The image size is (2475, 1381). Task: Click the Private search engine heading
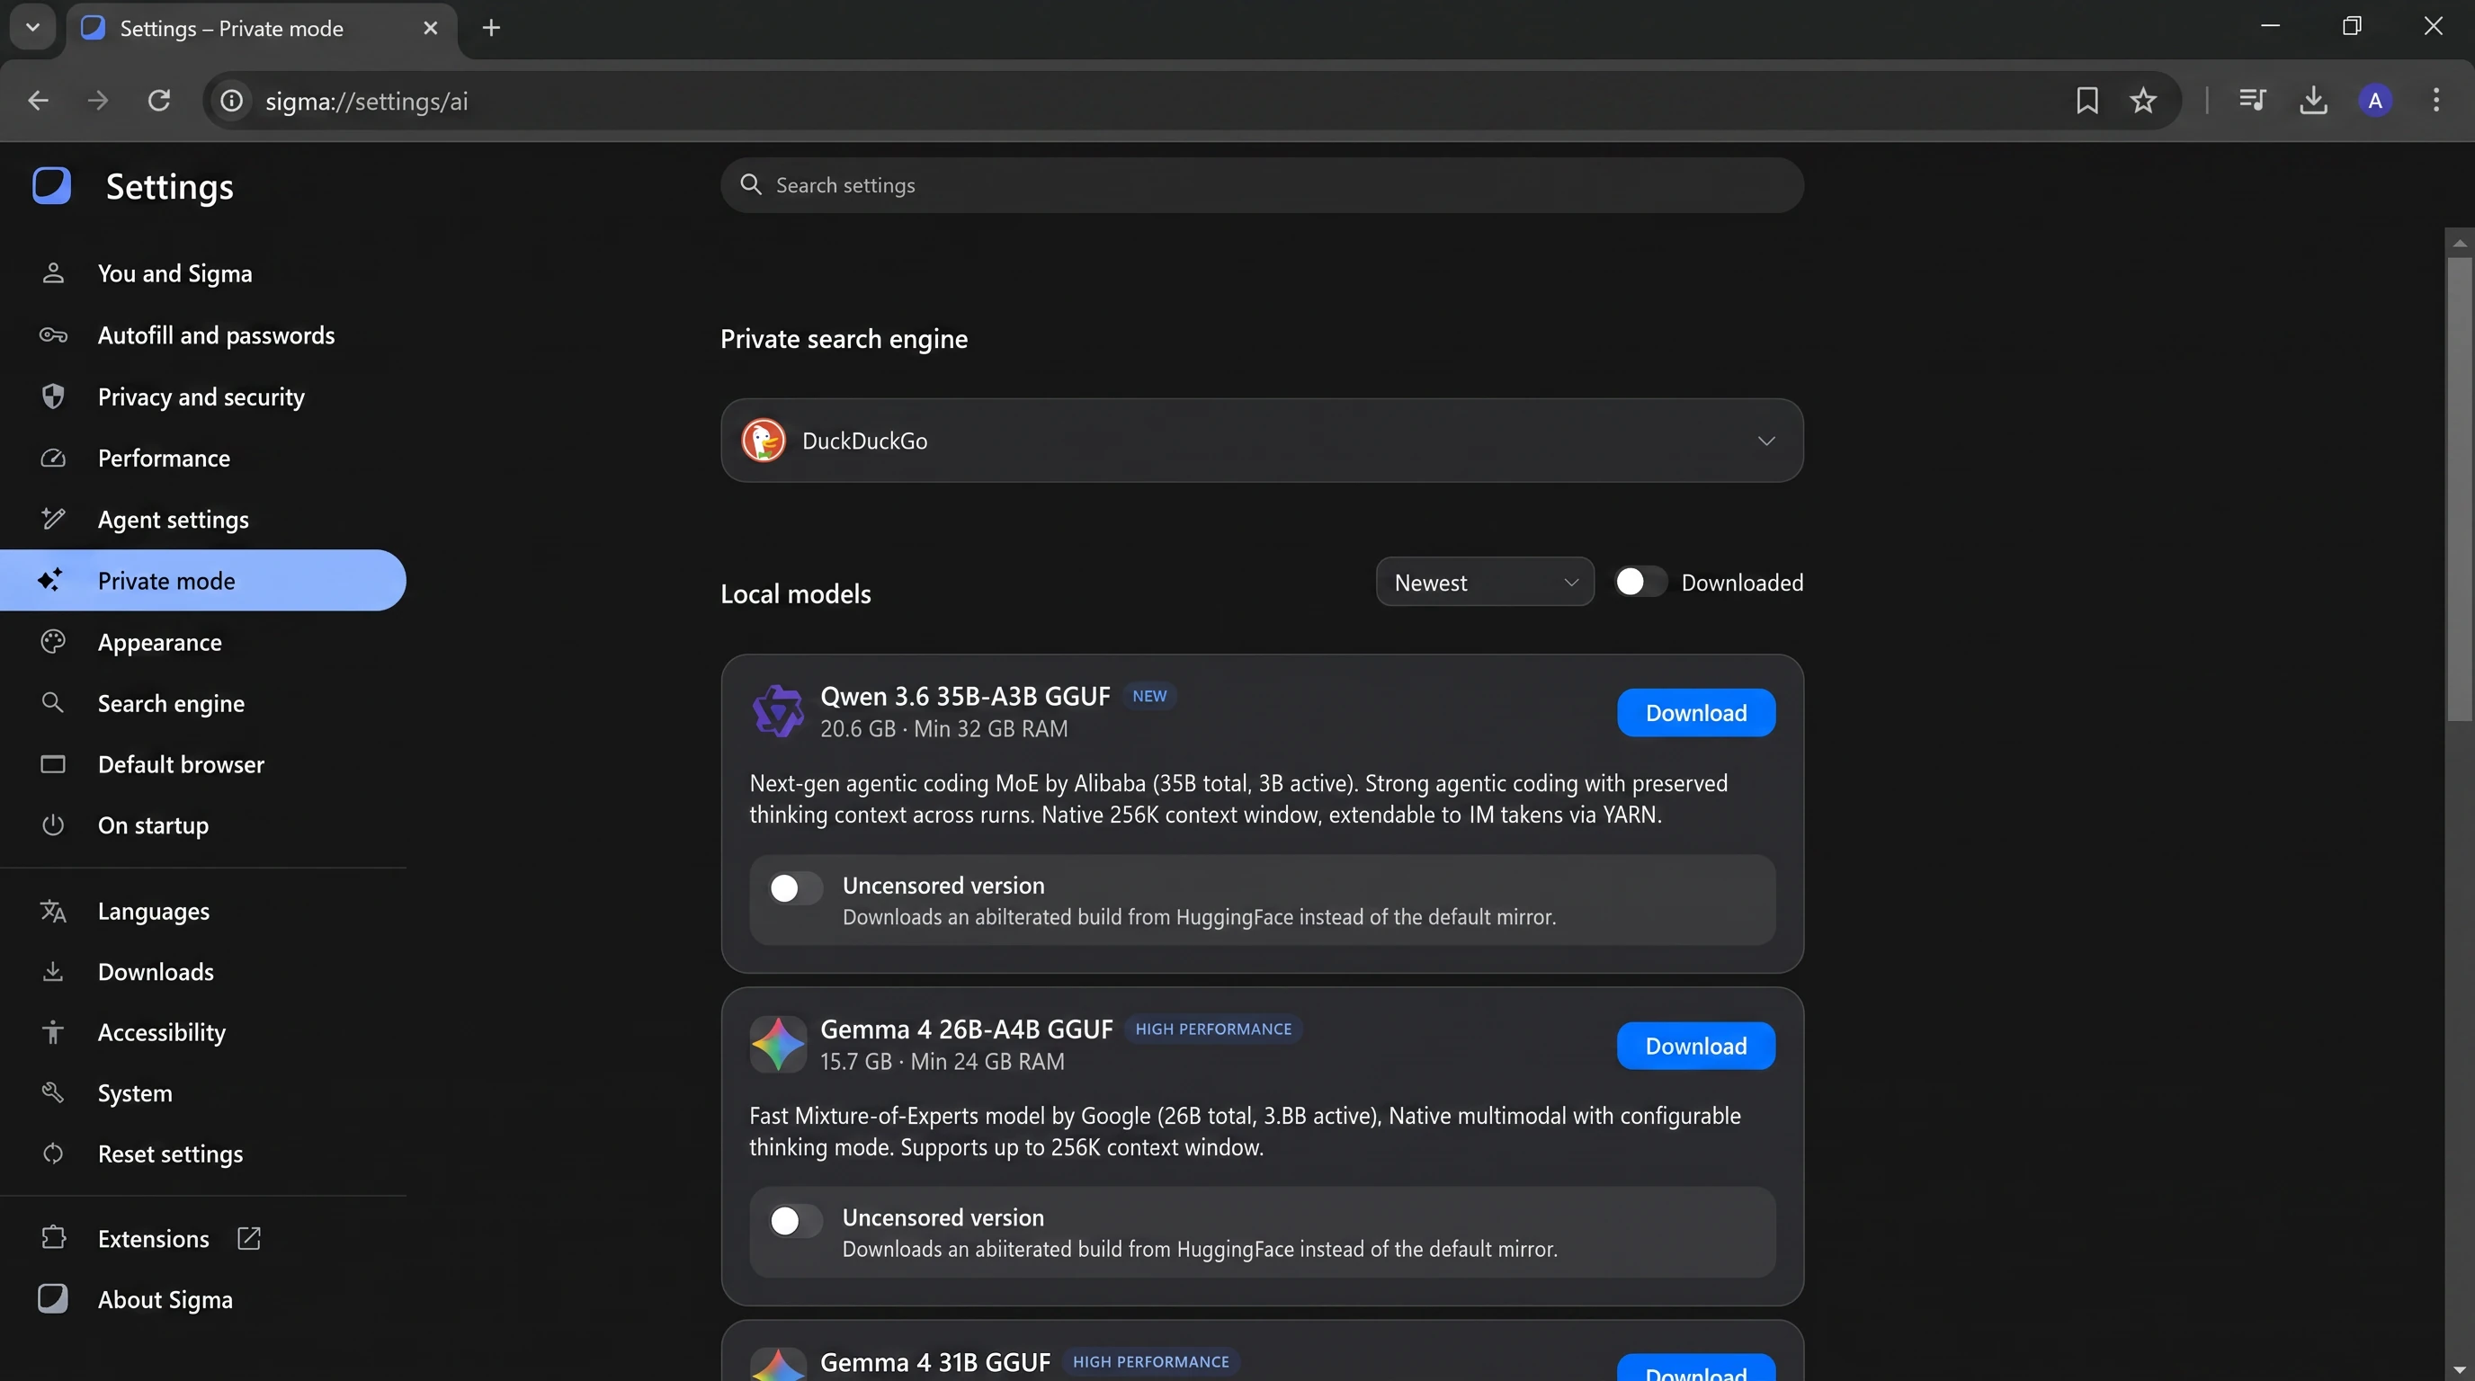pyautogui.click(x=844, y=339)
